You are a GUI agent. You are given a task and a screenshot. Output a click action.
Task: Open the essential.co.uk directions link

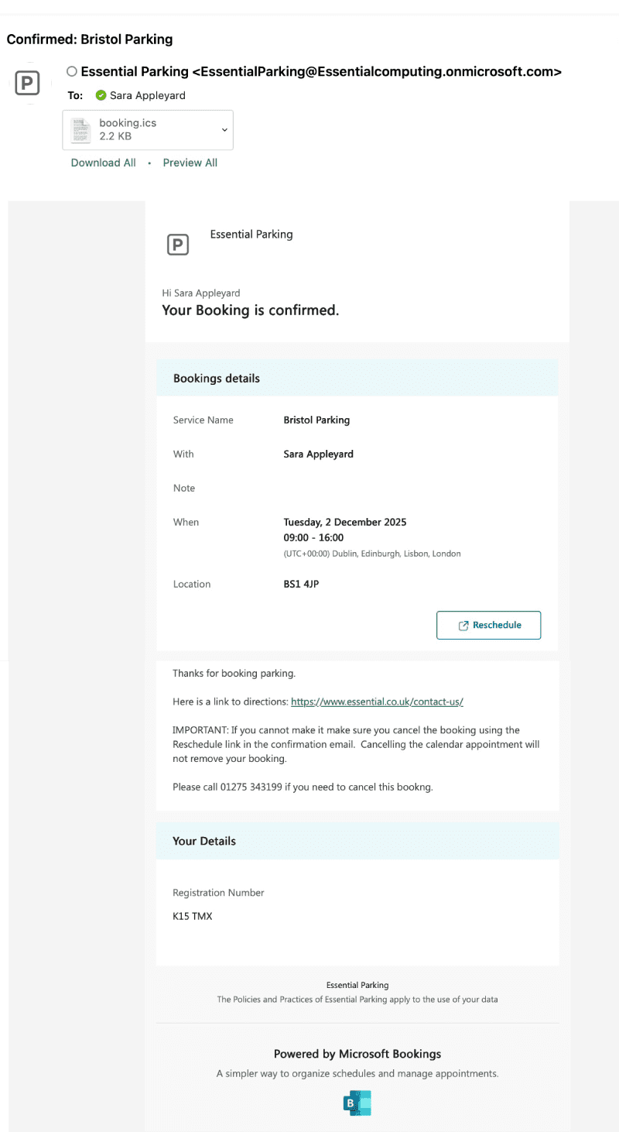click(377, 701)
